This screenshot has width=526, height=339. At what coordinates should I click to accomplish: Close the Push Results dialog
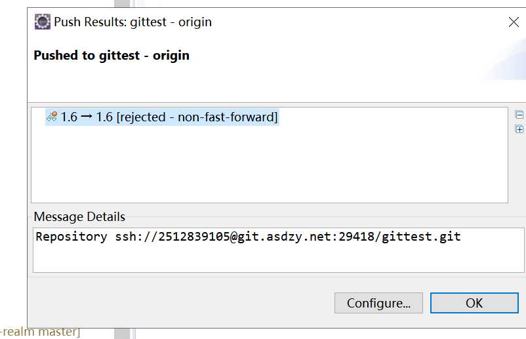514,22
